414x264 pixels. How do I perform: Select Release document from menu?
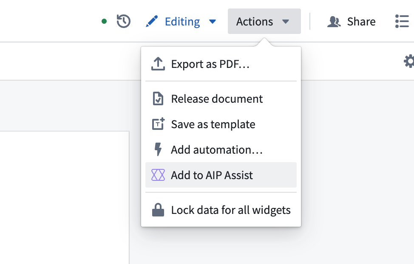click(x=221, y=99)
